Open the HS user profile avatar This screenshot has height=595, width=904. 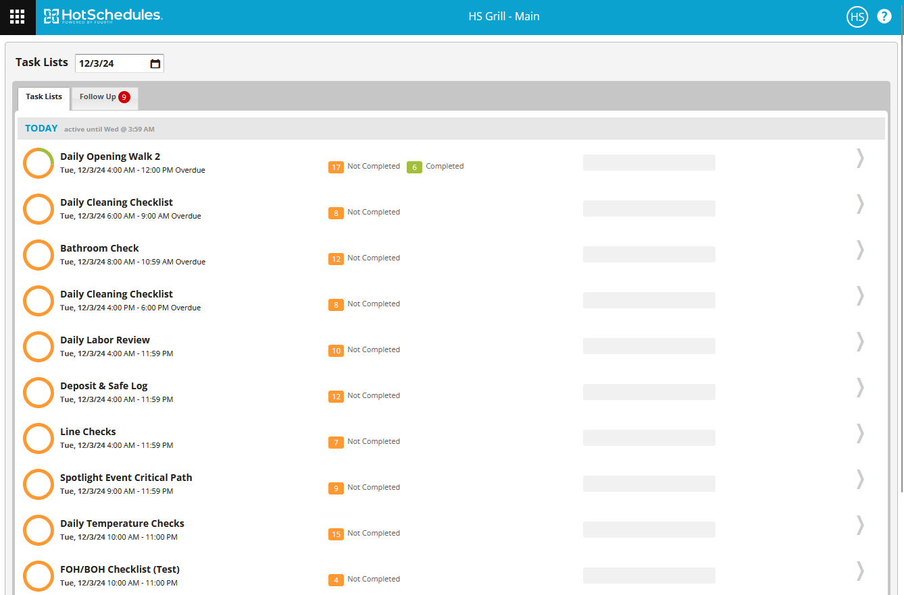857,17
